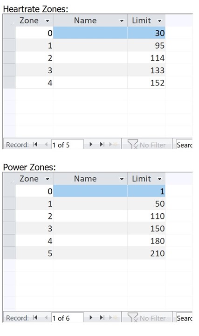Select row selector for heartrate zone 2
199x336 pixels.
pyautogui.click(x=9, y=58)
